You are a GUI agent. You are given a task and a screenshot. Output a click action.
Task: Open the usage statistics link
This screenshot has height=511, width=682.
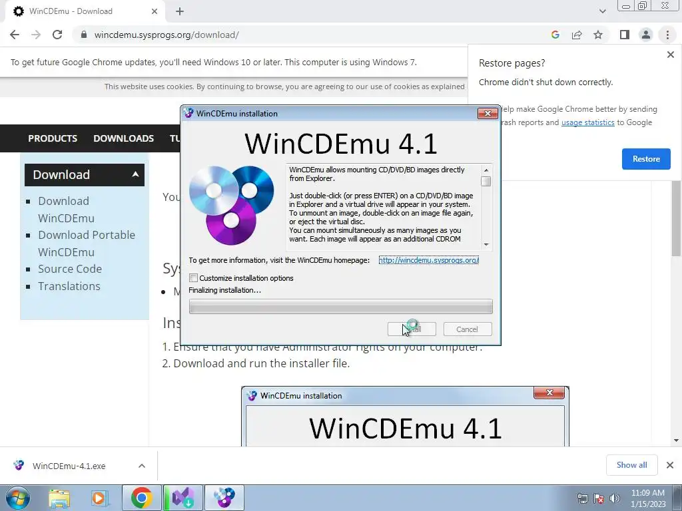click(587, 122)
